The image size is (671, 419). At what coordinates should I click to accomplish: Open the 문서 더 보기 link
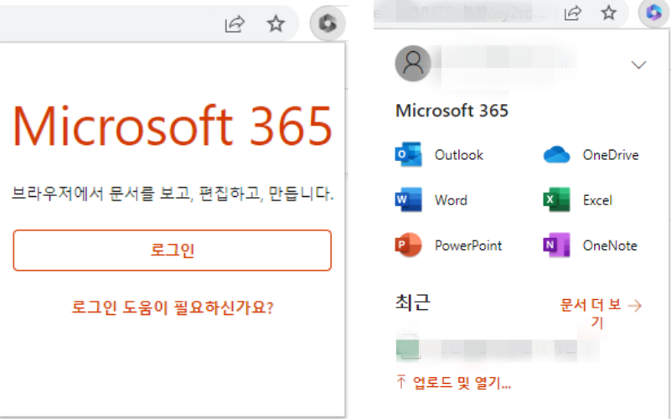[601, 313]
